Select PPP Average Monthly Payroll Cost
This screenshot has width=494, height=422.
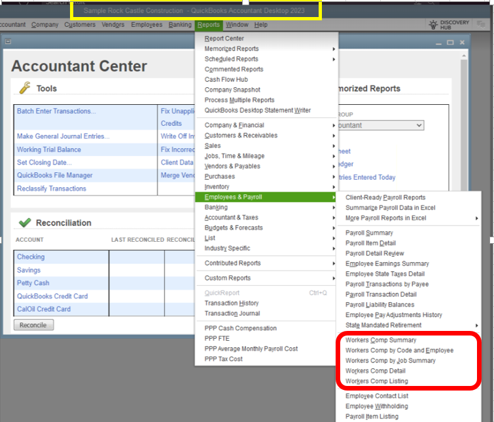(x=251, y=349)
